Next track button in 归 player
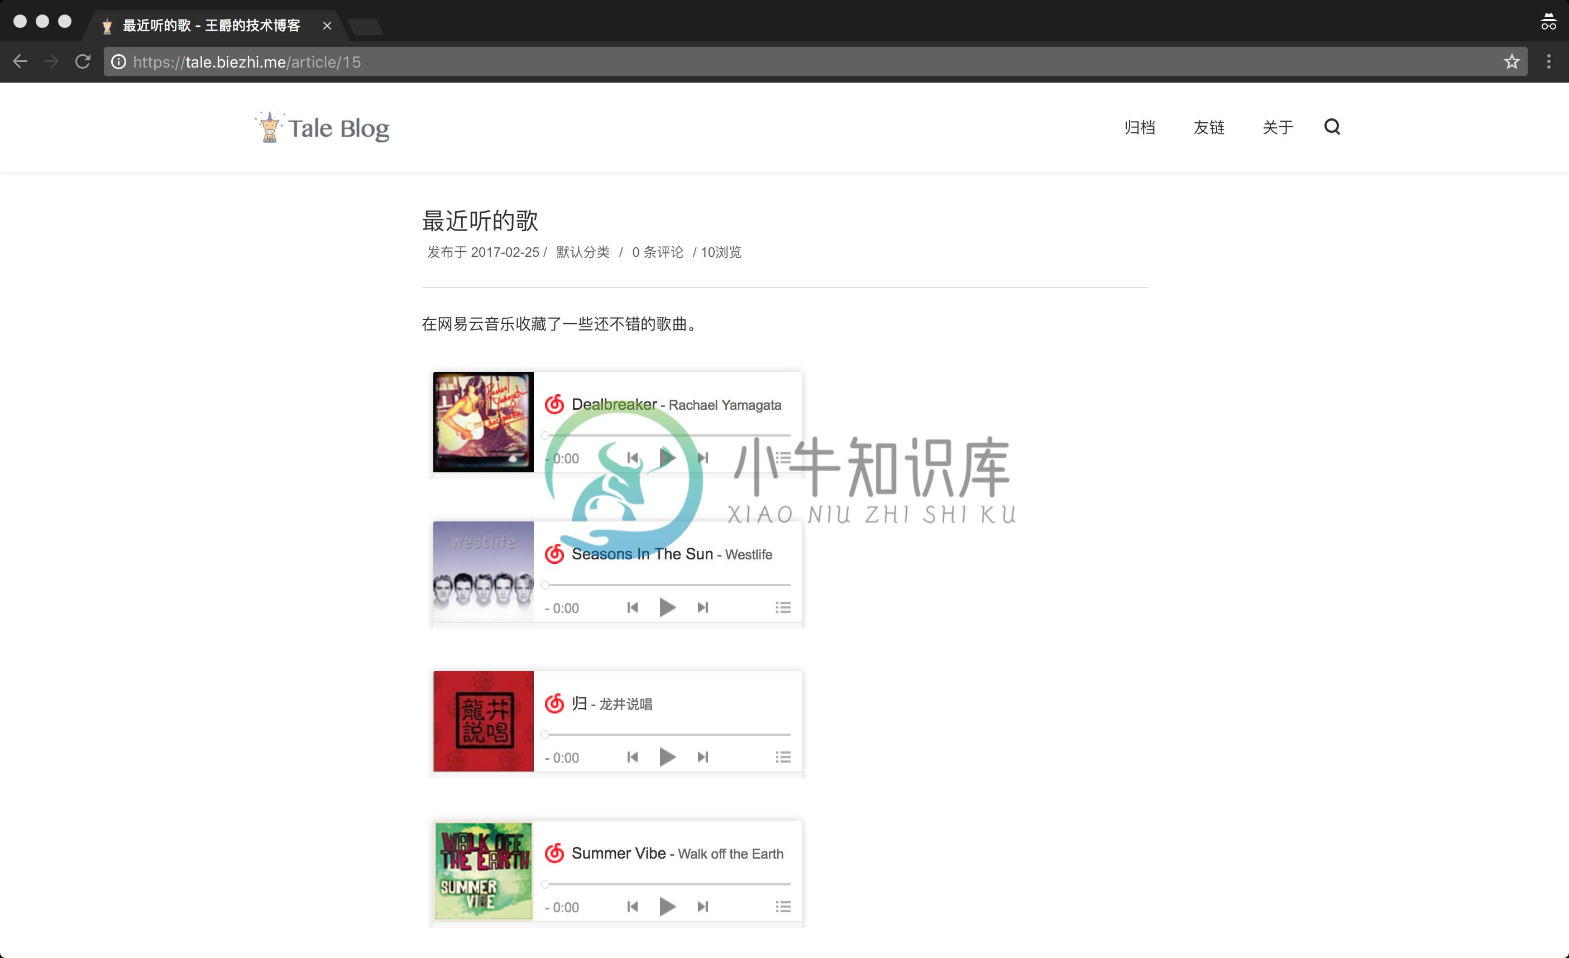This screenshot has height=958, width=1569. click(702, 757)
